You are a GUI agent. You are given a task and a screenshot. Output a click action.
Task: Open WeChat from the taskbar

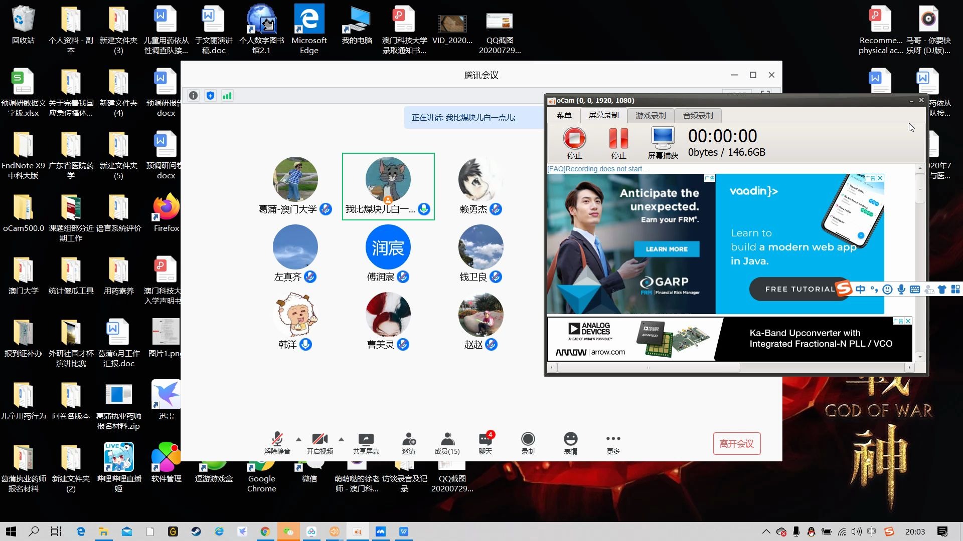click(x=288, y=531)
